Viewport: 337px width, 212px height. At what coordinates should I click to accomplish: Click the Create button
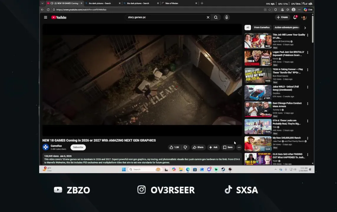(282, 17)
